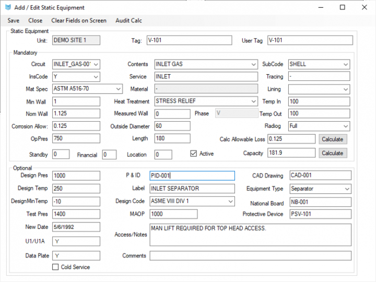
Task: Focus the Financial input field
Action: click(x=109, y=155)
